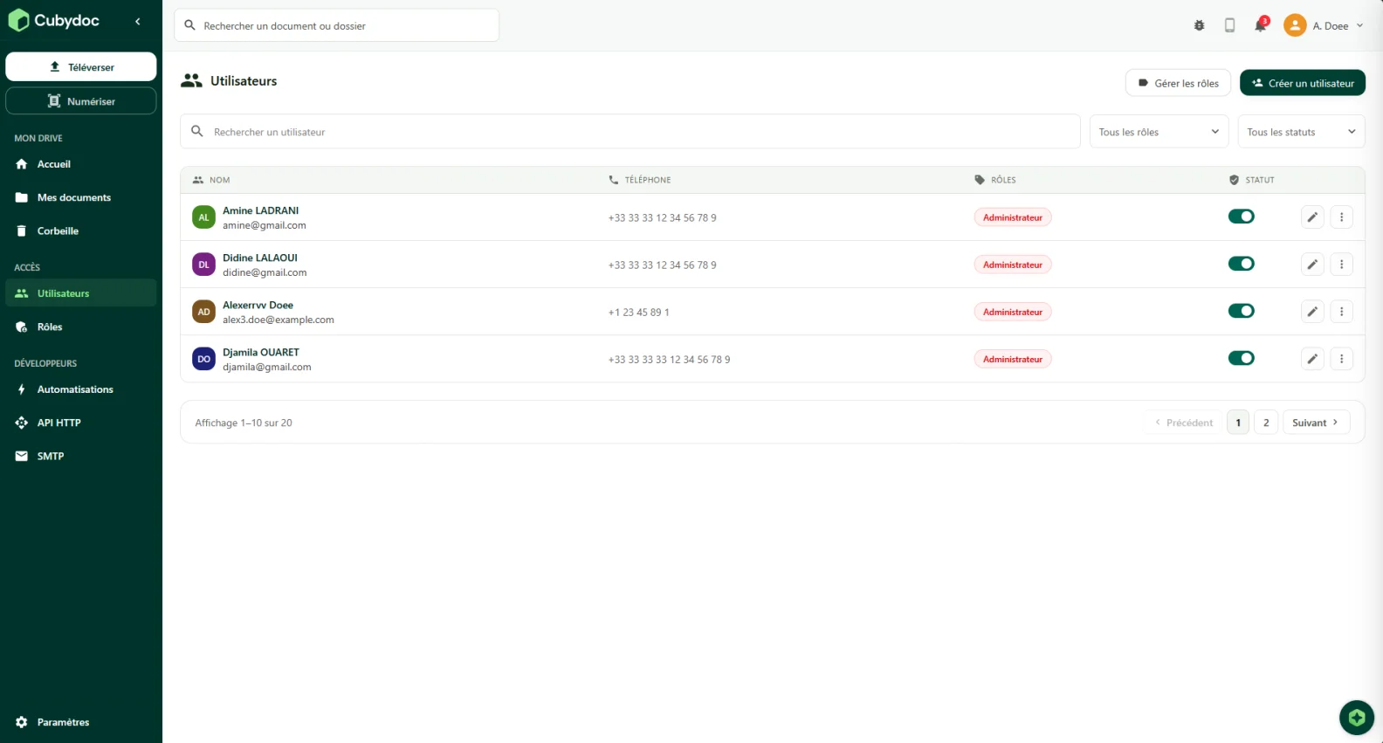
Task: Click the mobile device icon in top bar
Action: coord(1229,25)
